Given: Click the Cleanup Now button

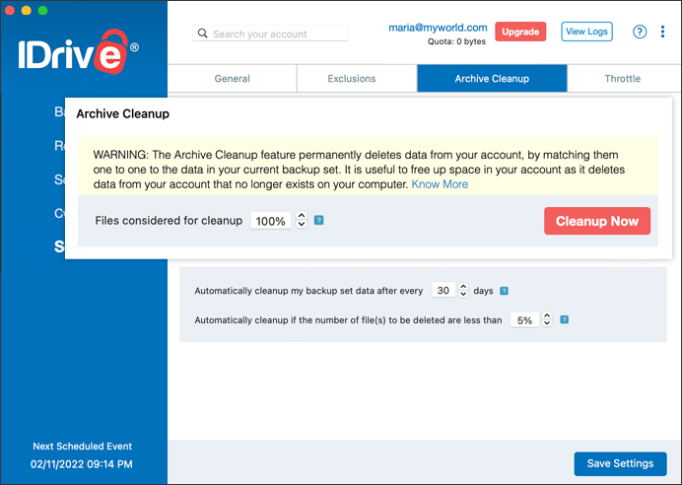Looking at the screenshot, I should (x=597, y=221).
